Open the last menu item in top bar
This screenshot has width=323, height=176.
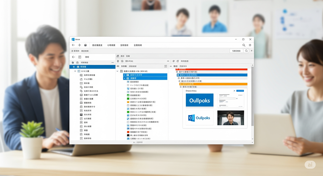138,45
